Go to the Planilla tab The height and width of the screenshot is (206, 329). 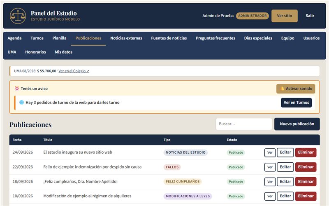[59, 38]
